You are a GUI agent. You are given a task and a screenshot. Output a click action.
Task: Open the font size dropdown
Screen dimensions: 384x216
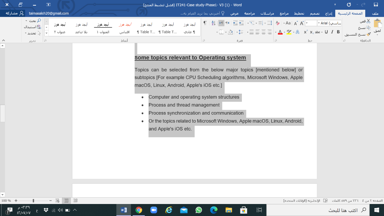[307, 23]
